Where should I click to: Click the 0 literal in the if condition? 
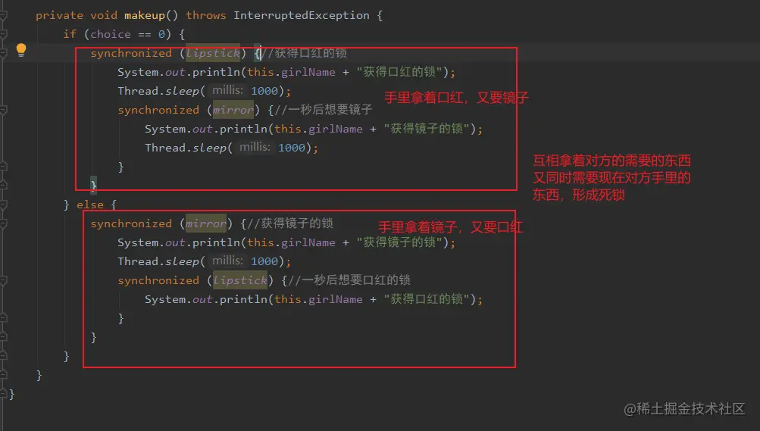pos(161,34)
